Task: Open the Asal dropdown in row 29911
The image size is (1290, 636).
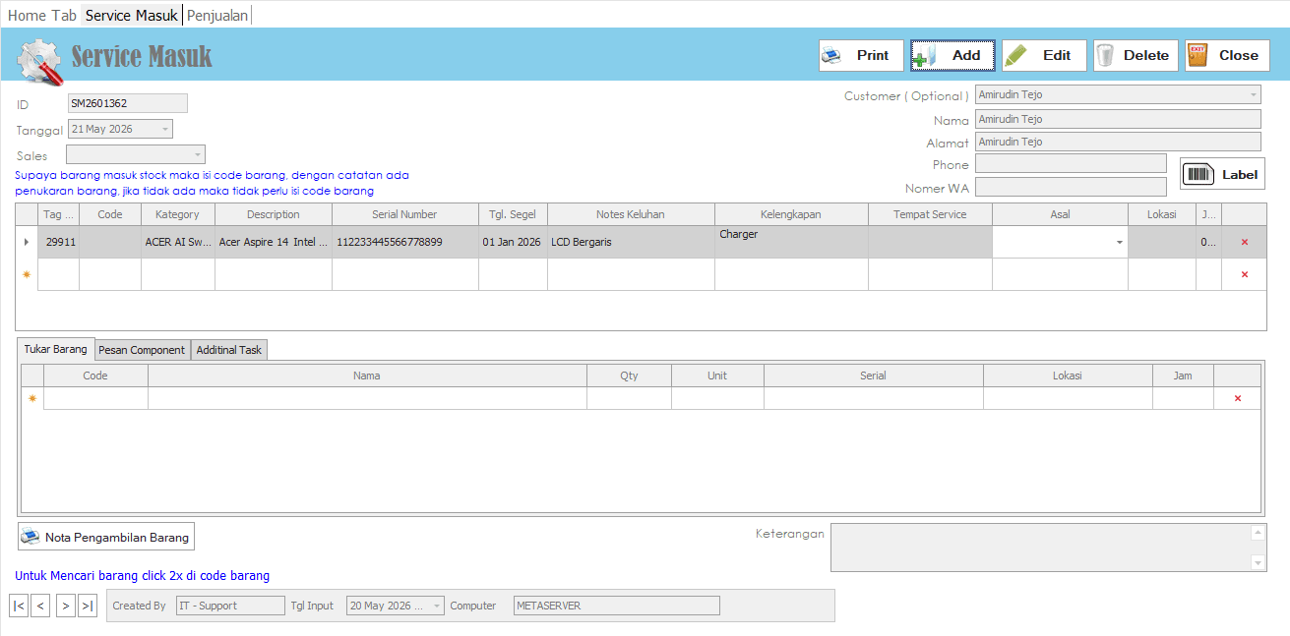Action: [x=1119, y=242]
